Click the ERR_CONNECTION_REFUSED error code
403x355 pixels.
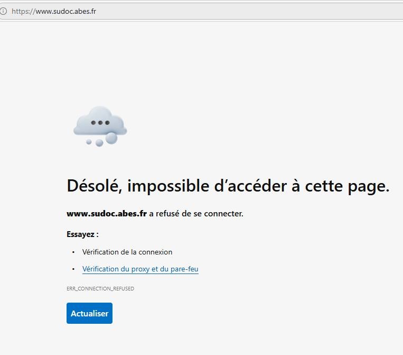(x=100, y=289)
